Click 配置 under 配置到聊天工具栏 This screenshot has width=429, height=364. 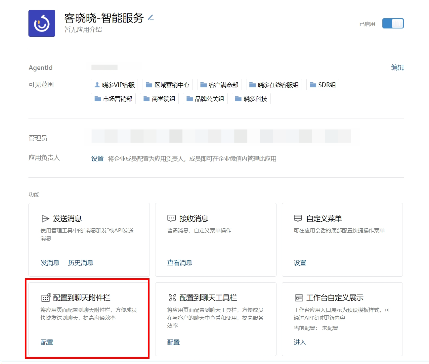click(173, 342)
